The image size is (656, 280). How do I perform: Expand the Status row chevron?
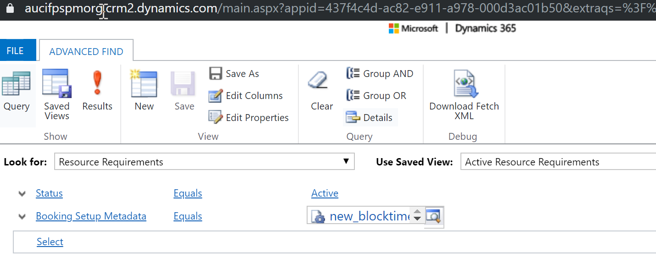(22, 193)
